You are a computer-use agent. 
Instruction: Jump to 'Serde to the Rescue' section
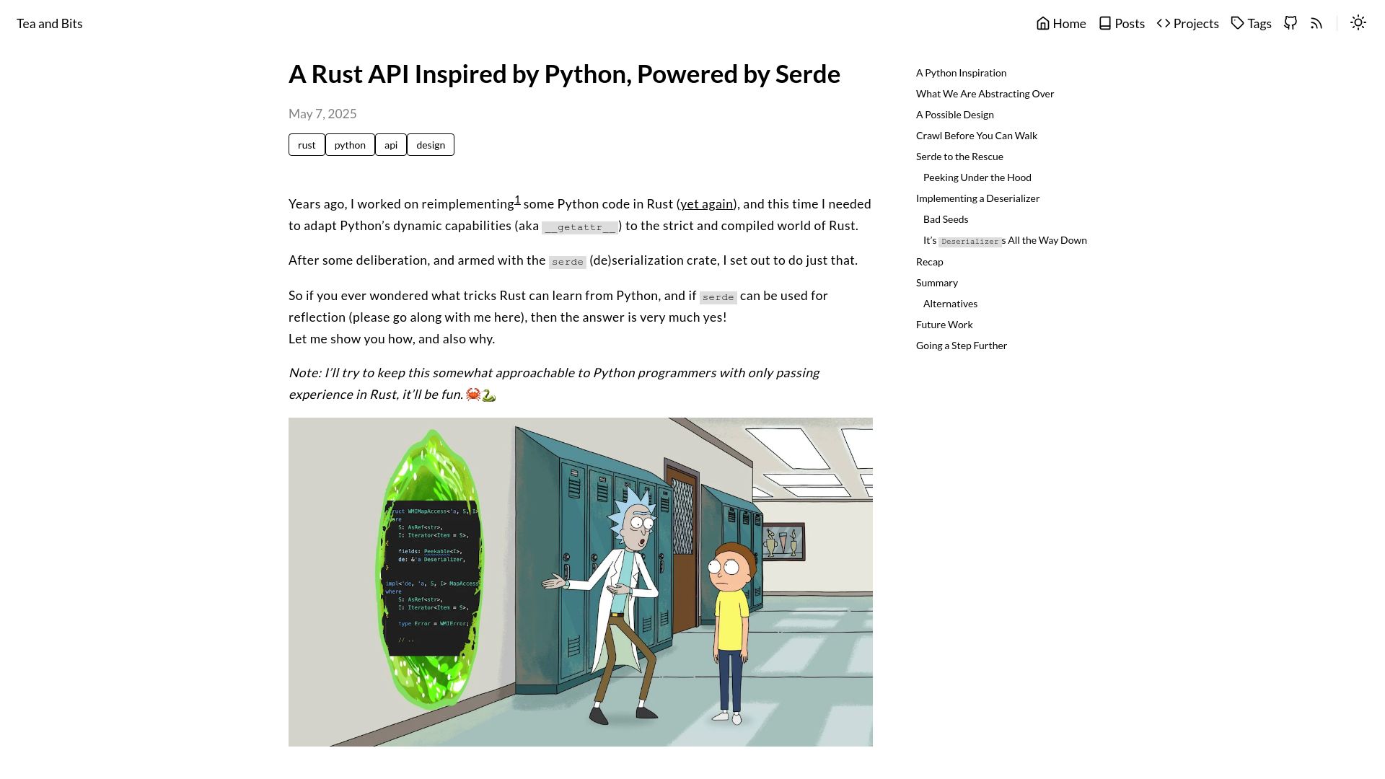click(959, 157)
